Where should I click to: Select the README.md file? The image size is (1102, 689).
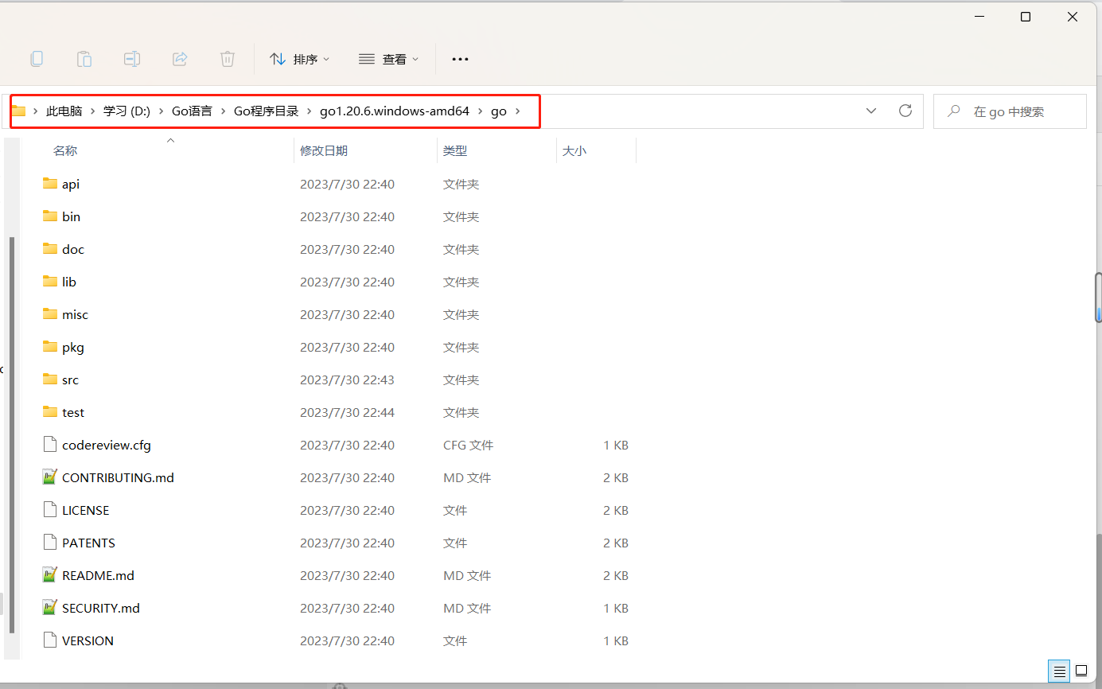pyautogui.click(x=98, y=575)
